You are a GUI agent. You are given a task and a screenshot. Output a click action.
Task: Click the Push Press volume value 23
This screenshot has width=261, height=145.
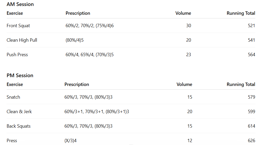pyautogui.click(x=189, y=55)
